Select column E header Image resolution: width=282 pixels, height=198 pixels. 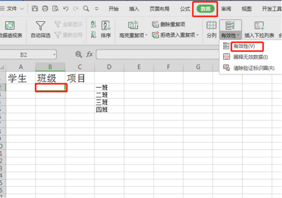coord(139,67)
